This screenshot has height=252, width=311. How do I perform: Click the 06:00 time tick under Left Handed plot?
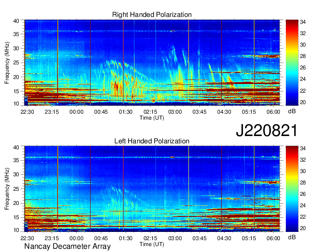(273, 238)
